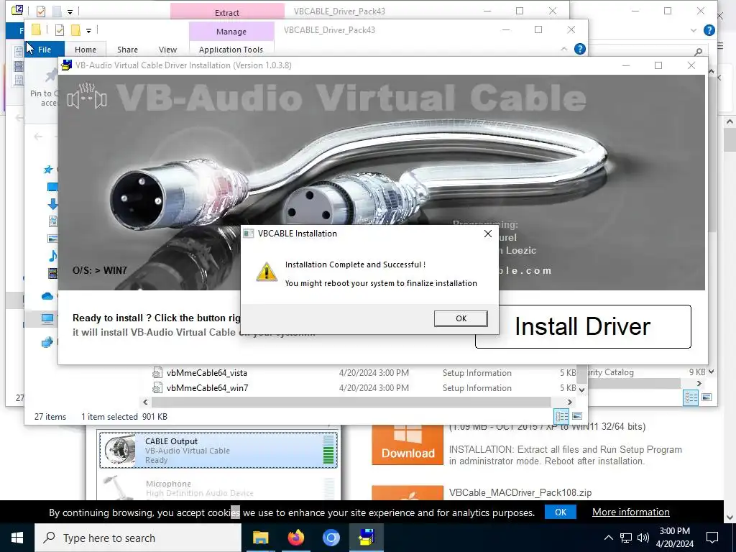Click the zip folder icon in rear Explorer title bar

[17, 10]
